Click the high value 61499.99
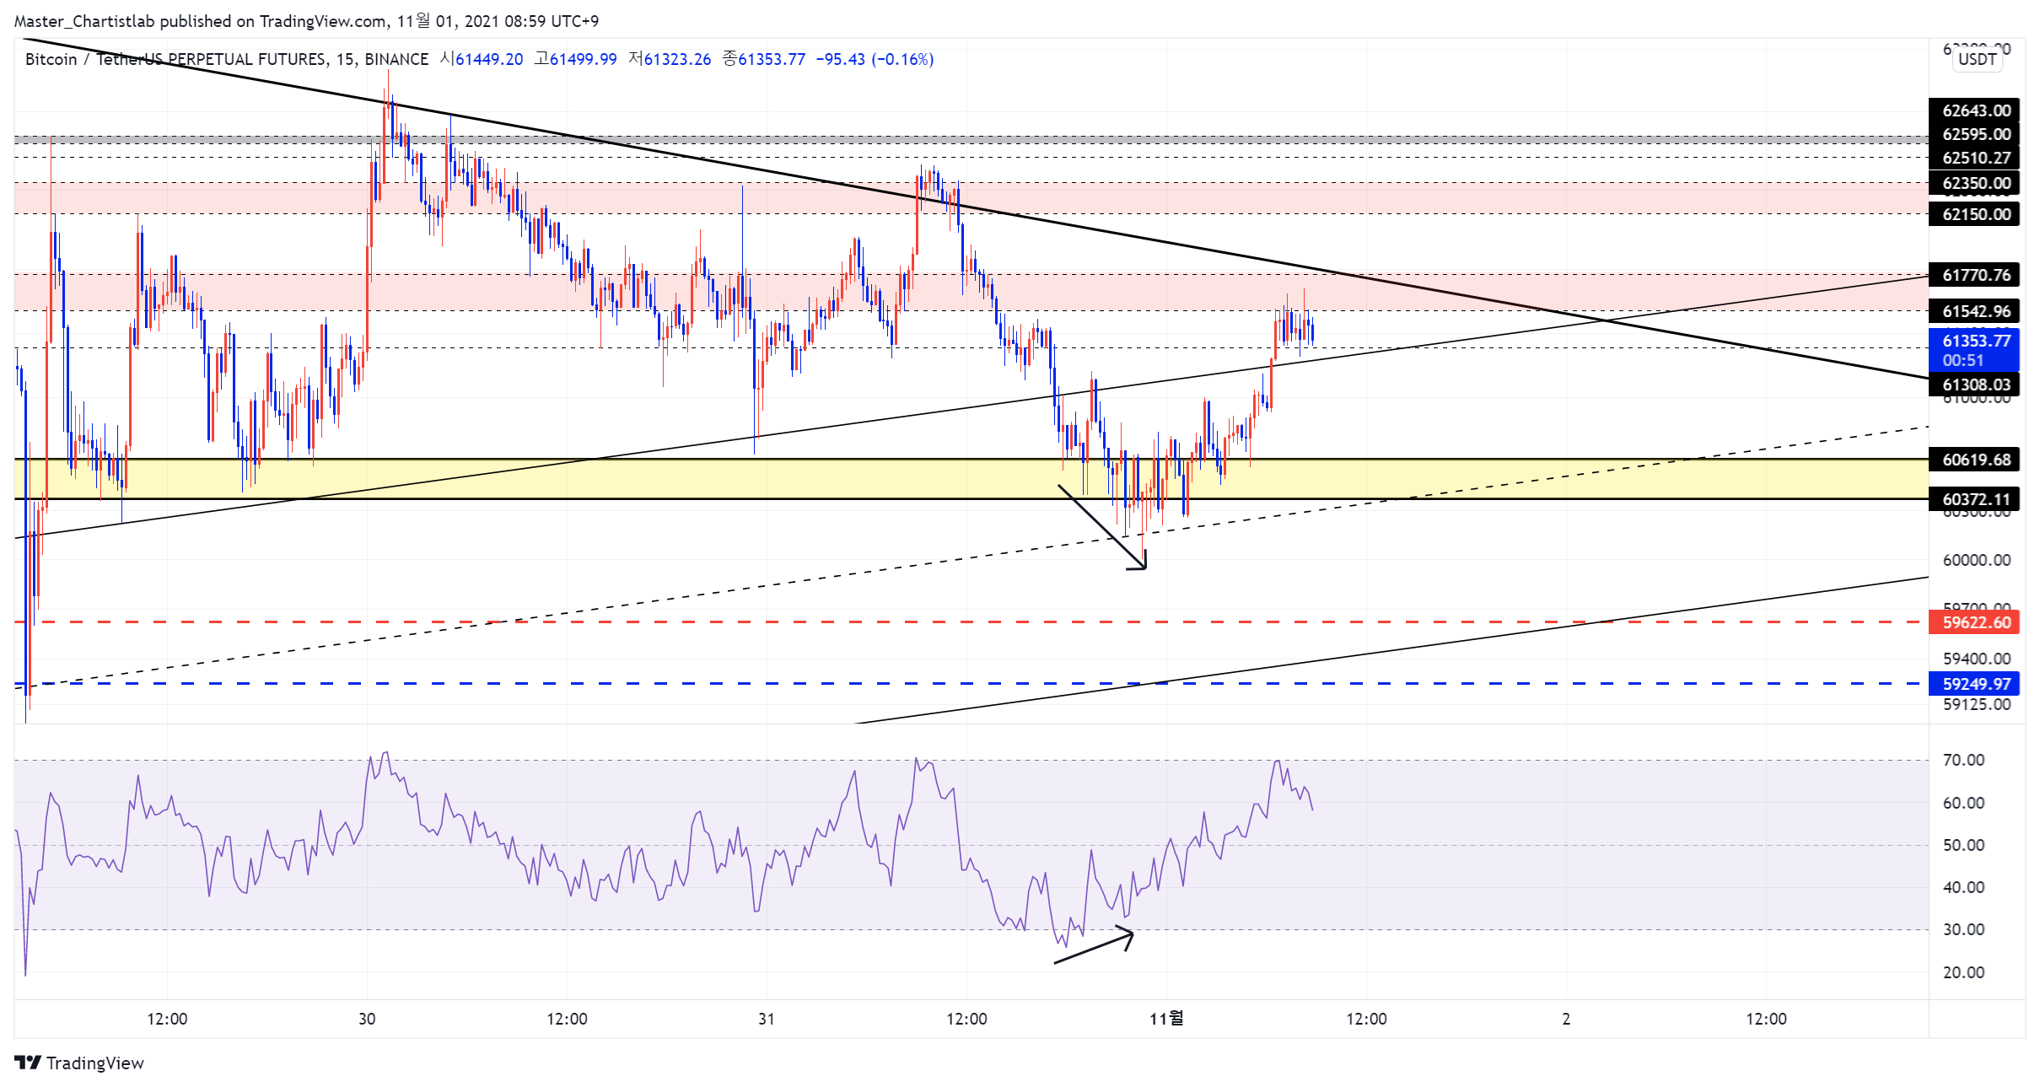This screenshot has height=1087, width=2040. point(584,59)
